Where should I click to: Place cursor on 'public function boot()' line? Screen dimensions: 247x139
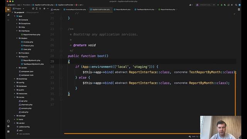point(88,56)
